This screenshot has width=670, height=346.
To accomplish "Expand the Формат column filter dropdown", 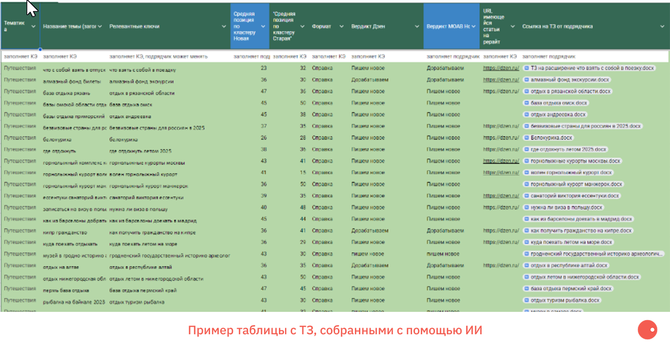I will [342, 26].
